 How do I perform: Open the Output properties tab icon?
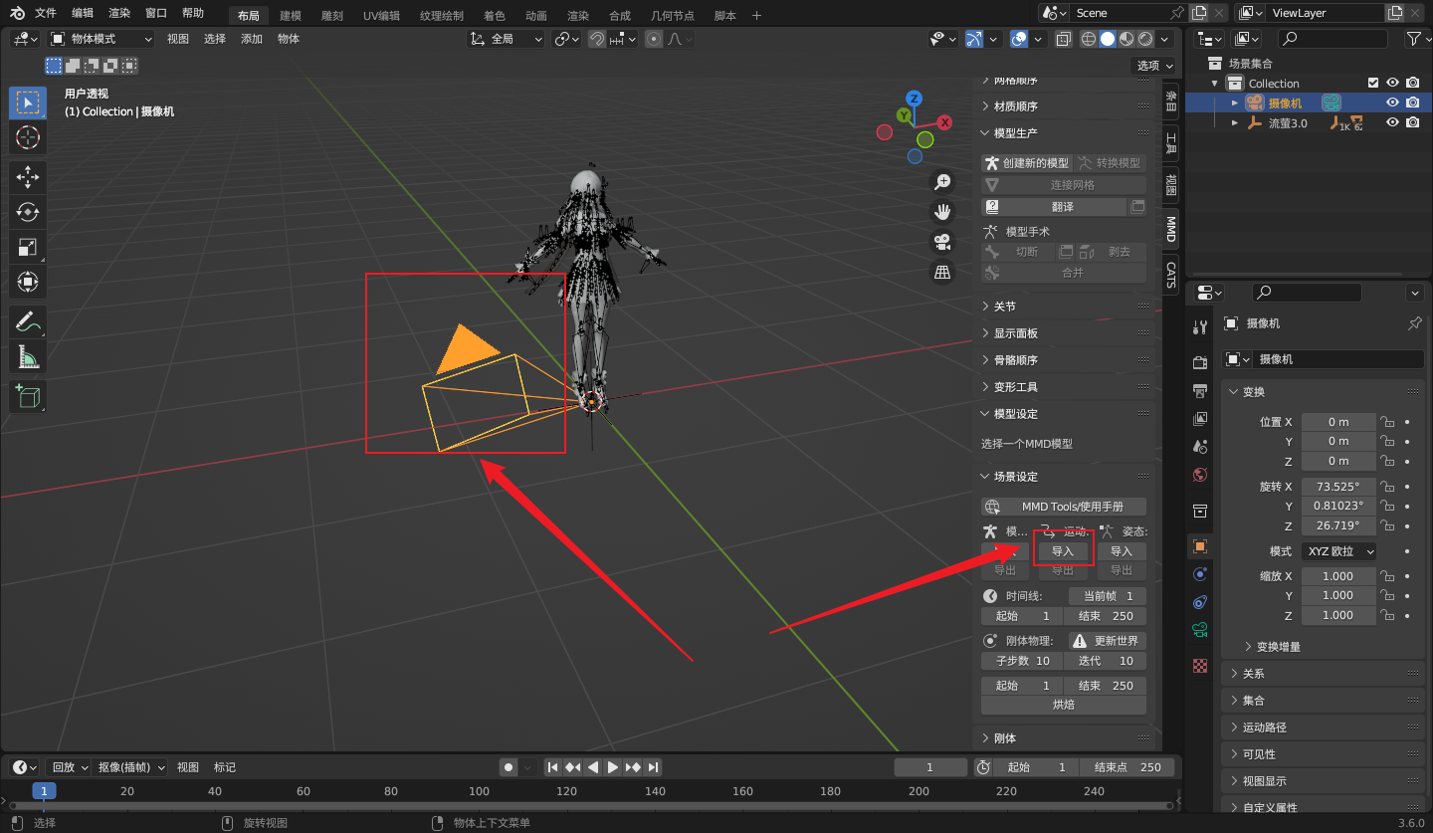(x=1200, y=390)
